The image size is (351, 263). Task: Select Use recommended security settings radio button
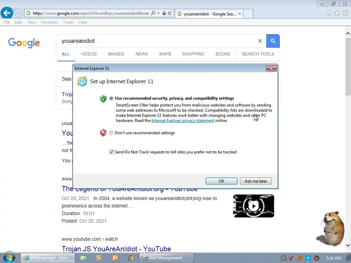pyautogui.click(x=111, y=98)
